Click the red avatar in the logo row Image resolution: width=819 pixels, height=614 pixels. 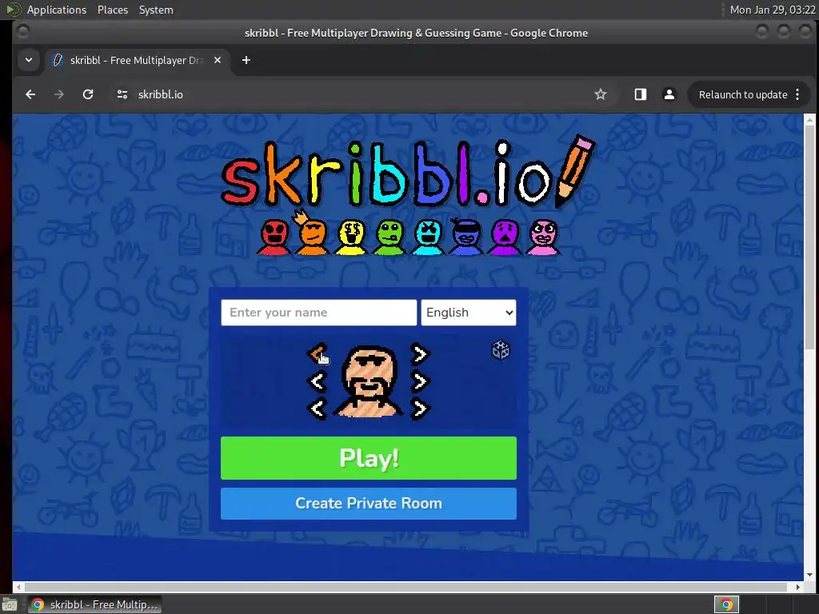pyautogui.click(x=274, y=237)
